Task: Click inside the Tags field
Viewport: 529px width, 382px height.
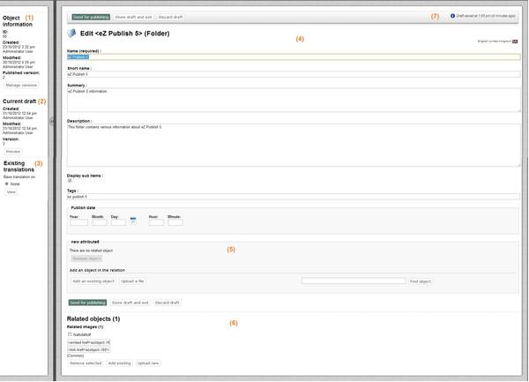Action: pos(294,197)
